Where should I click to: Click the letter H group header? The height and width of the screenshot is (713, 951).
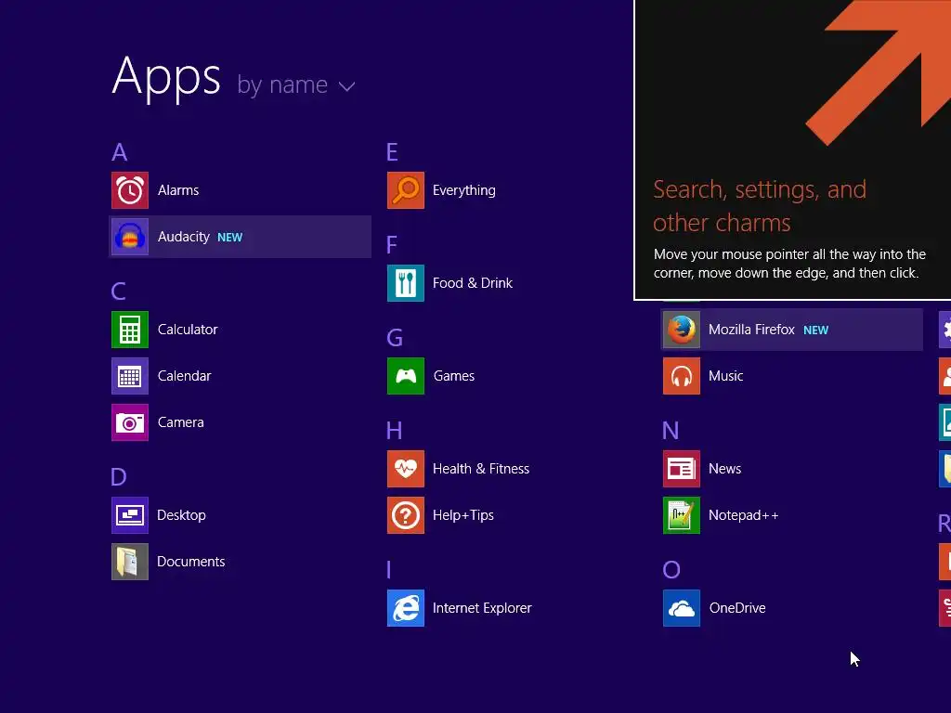[x=394, y=431]
